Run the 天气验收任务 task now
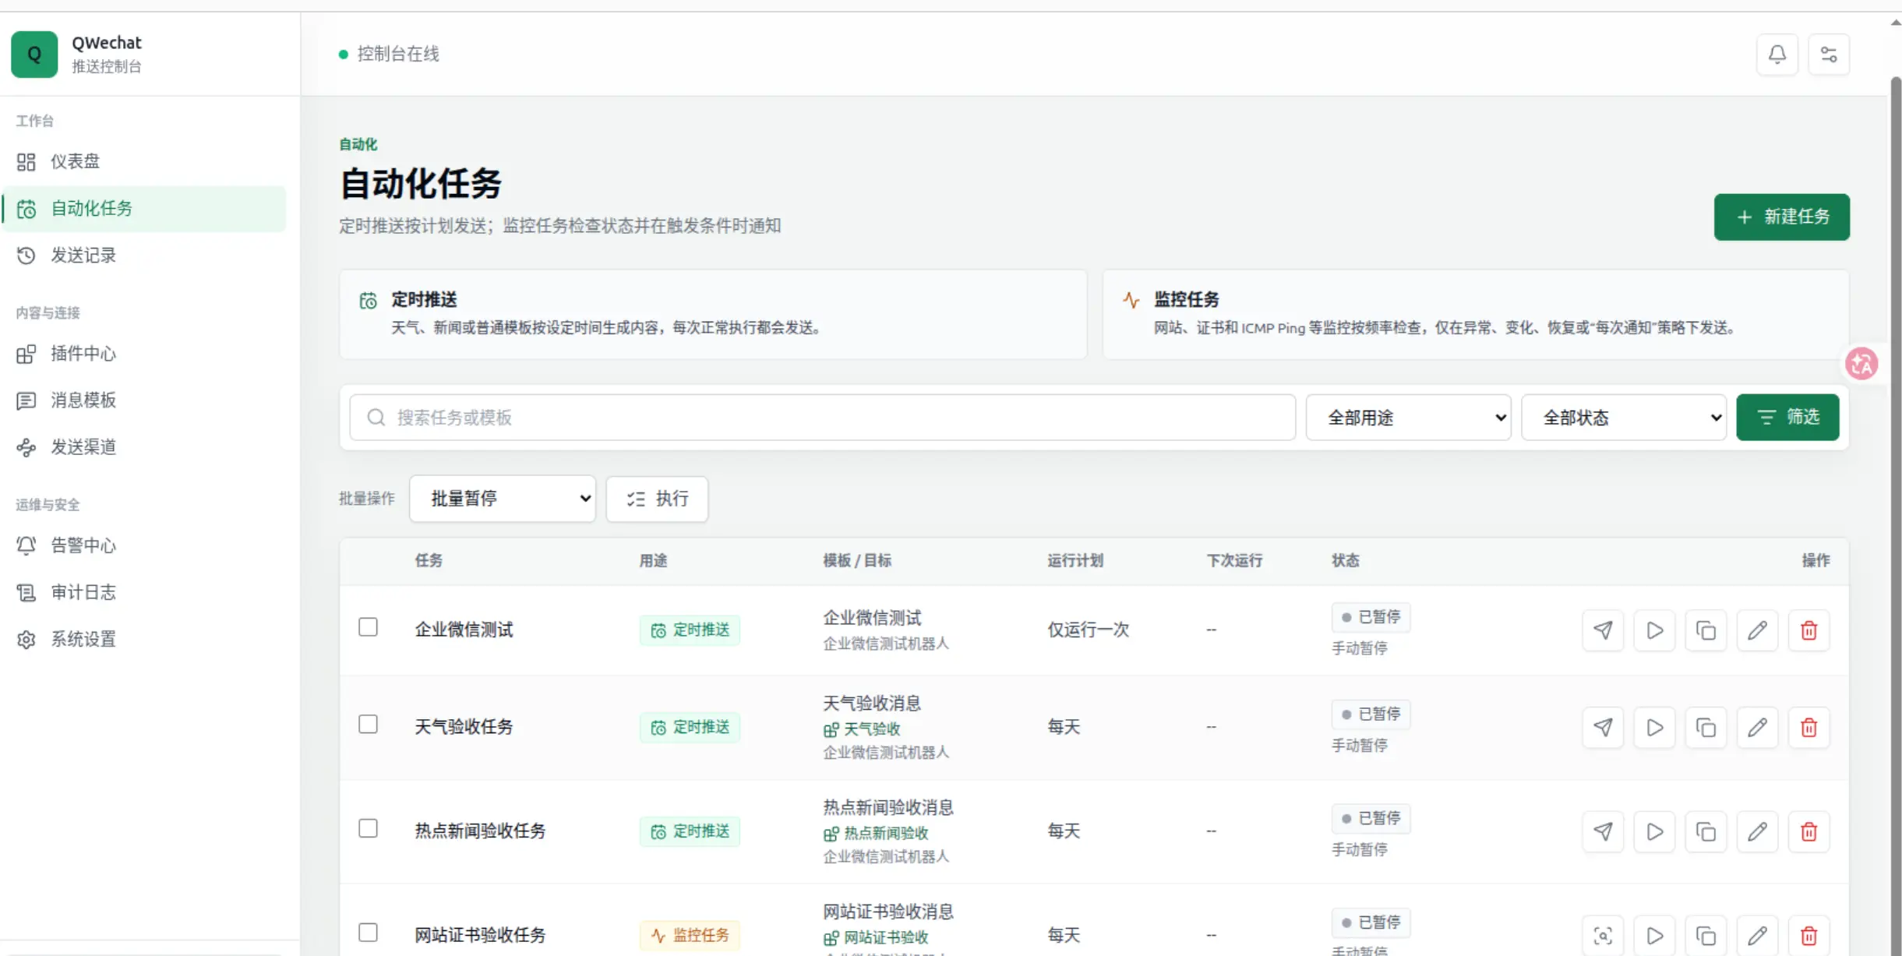 click(x=1654, y=728)
